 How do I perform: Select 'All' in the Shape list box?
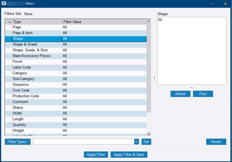click(160, 20)
